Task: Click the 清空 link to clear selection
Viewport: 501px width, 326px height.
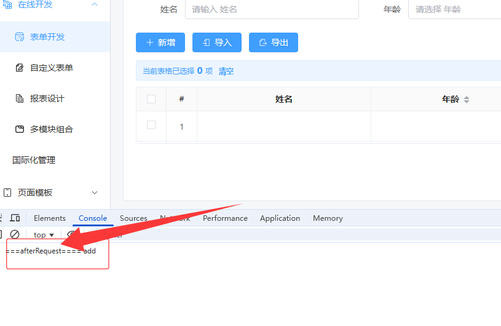Action: pyautogui.click(x=226, y=71)
